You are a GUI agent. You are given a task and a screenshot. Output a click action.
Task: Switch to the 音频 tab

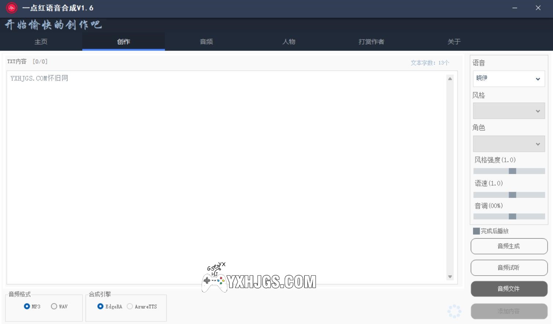(x=206, y=42)
